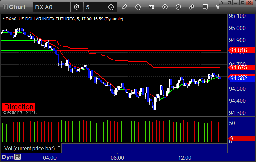Click the 04:00 time axis label

[x=50, y=158]
